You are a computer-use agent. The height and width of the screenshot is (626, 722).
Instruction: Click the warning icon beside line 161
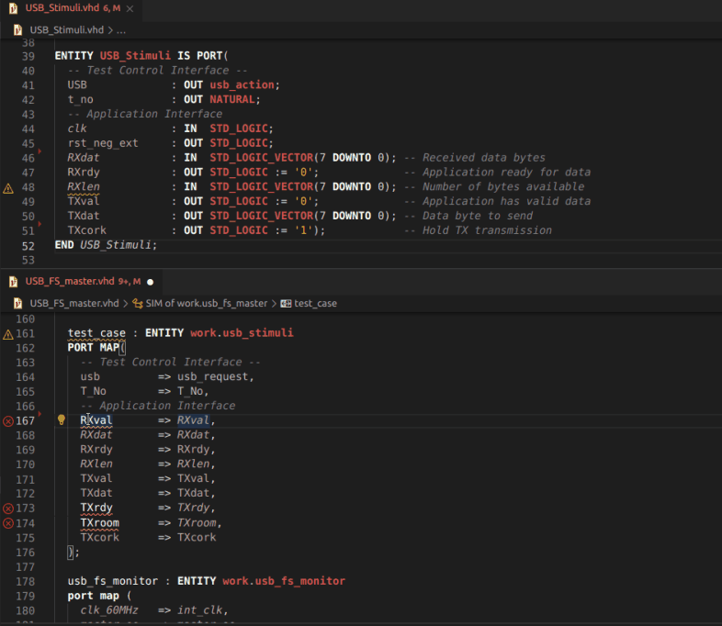coord(8,334)
